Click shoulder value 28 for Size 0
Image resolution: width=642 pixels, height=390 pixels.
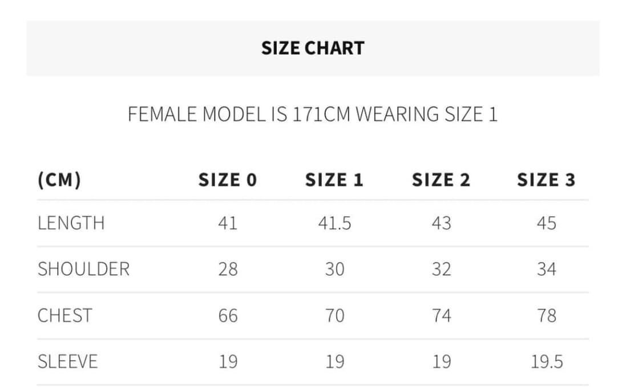(228, 269)
